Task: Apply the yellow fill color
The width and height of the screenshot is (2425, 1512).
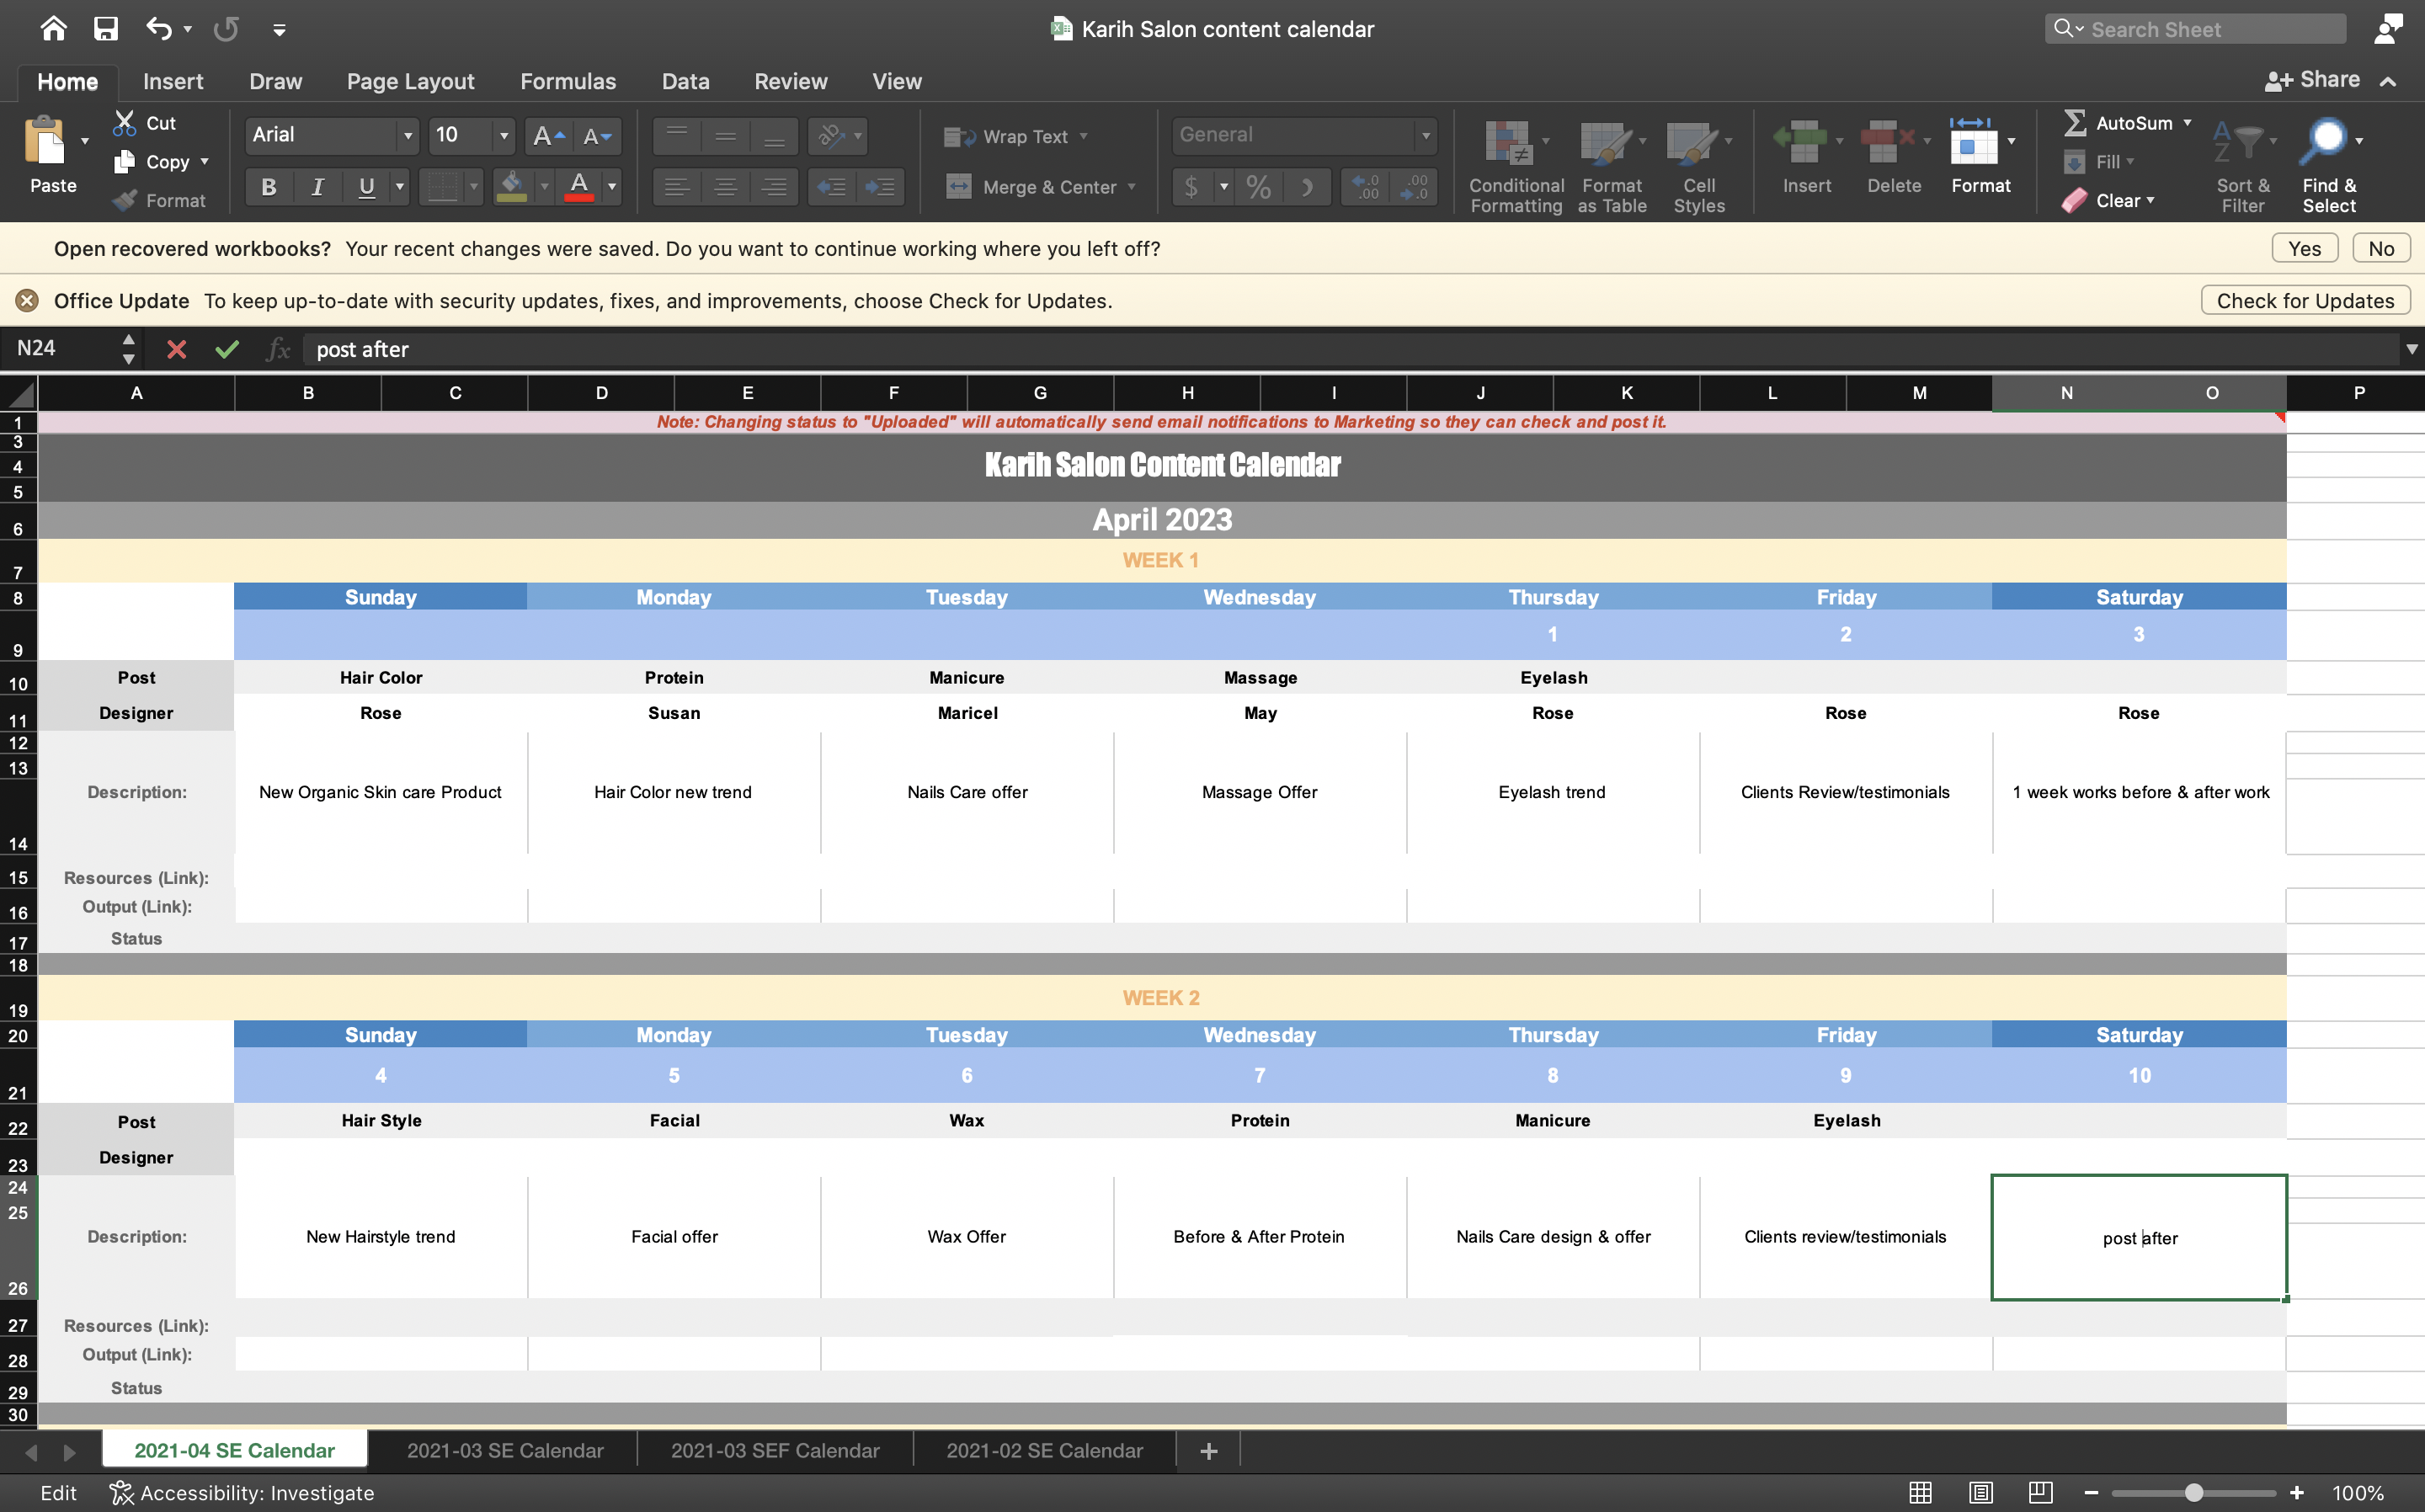Action: 511,187
